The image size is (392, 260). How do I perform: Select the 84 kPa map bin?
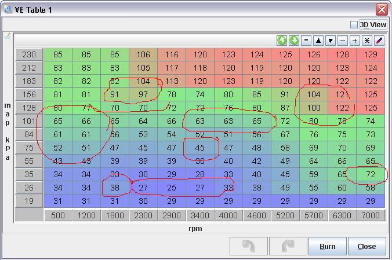[29, 134]
